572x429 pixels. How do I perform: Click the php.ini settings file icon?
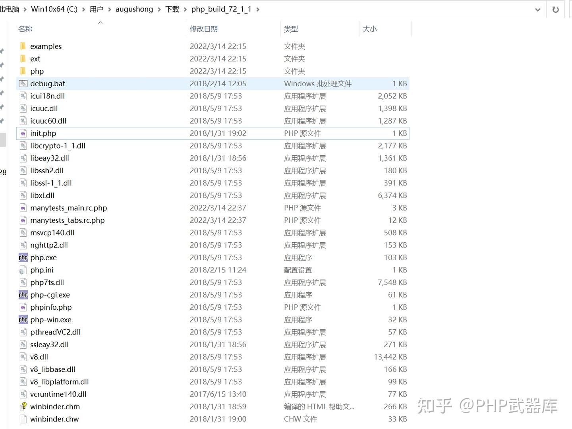coord(23,270)
